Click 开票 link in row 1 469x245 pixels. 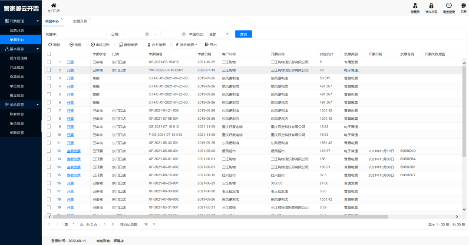click(70, 62)
